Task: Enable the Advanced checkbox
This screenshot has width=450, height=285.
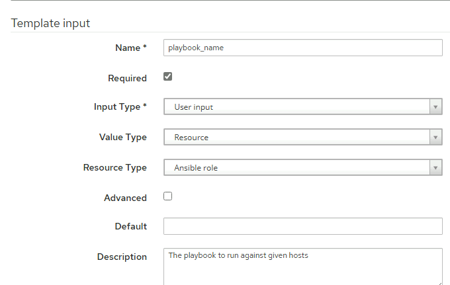Action: 167,196
